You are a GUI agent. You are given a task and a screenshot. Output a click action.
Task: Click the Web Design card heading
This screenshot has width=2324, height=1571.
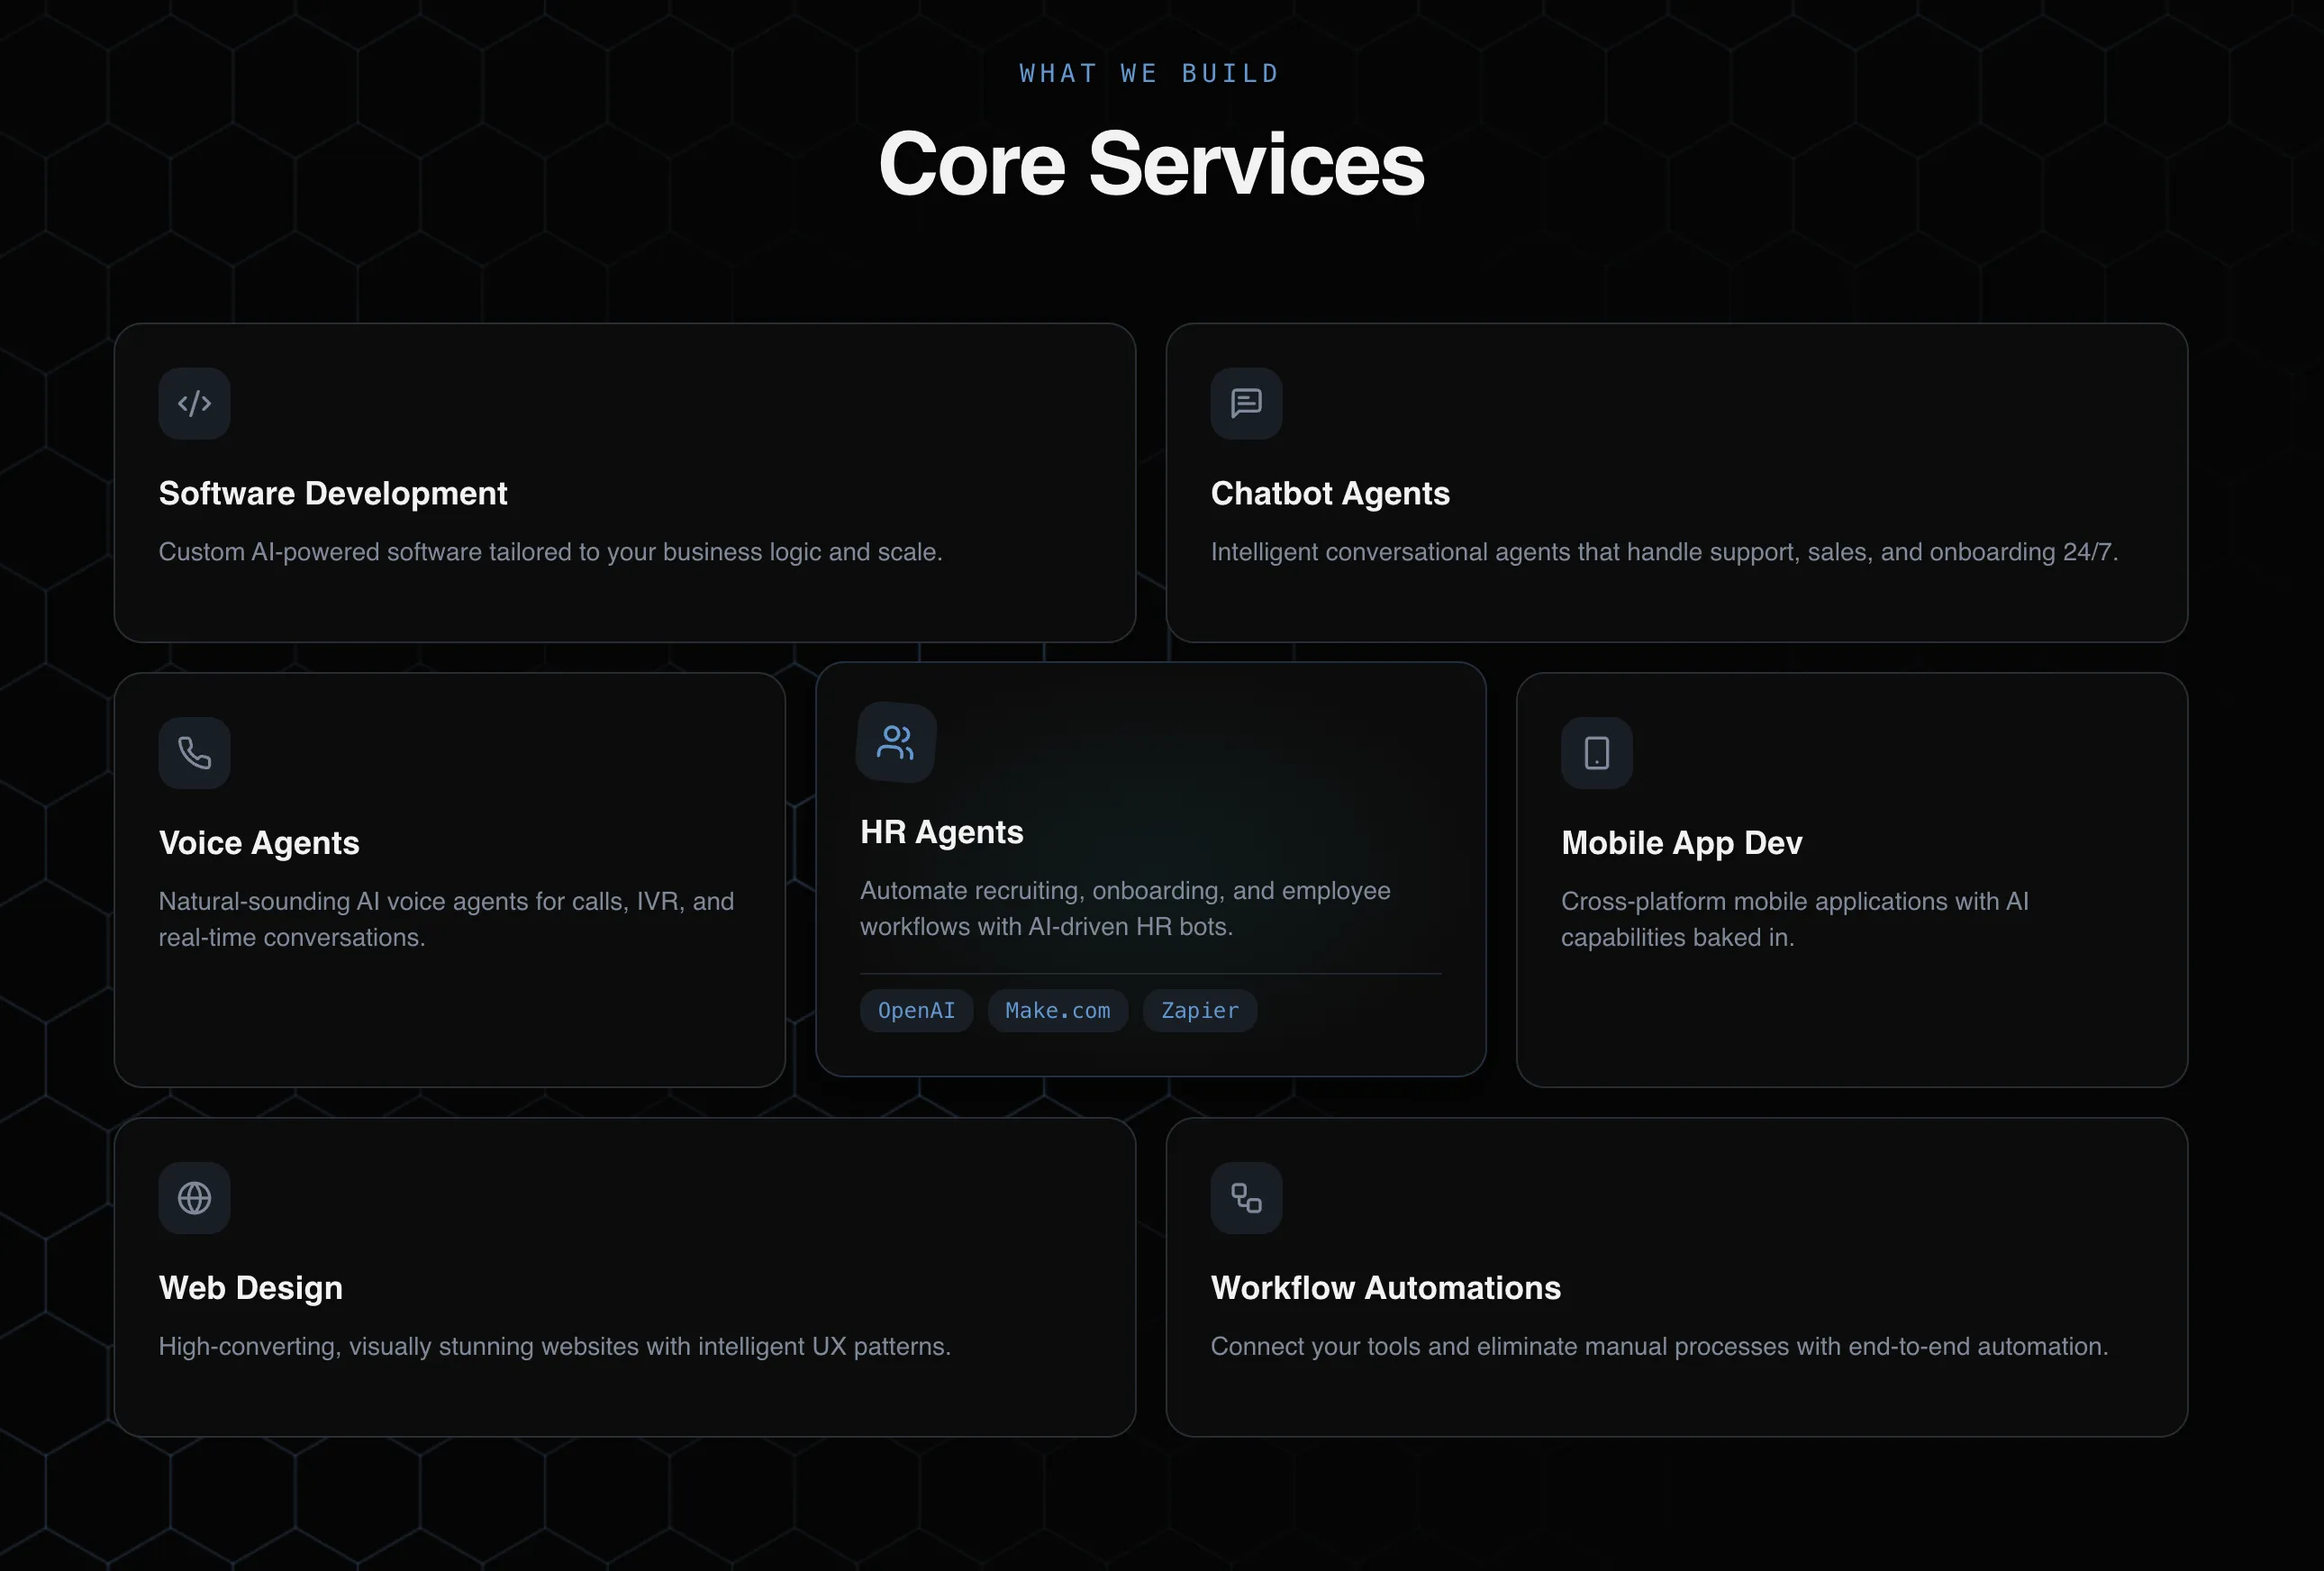click(x=250, y=1287)
